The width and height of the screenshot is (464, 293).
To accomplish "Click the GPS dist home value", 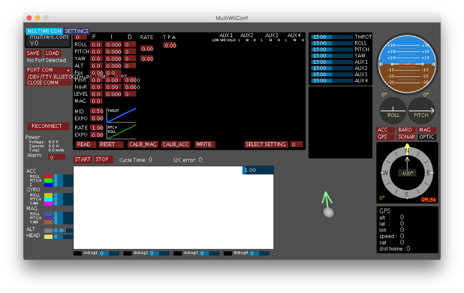I will tap(408, 248).
